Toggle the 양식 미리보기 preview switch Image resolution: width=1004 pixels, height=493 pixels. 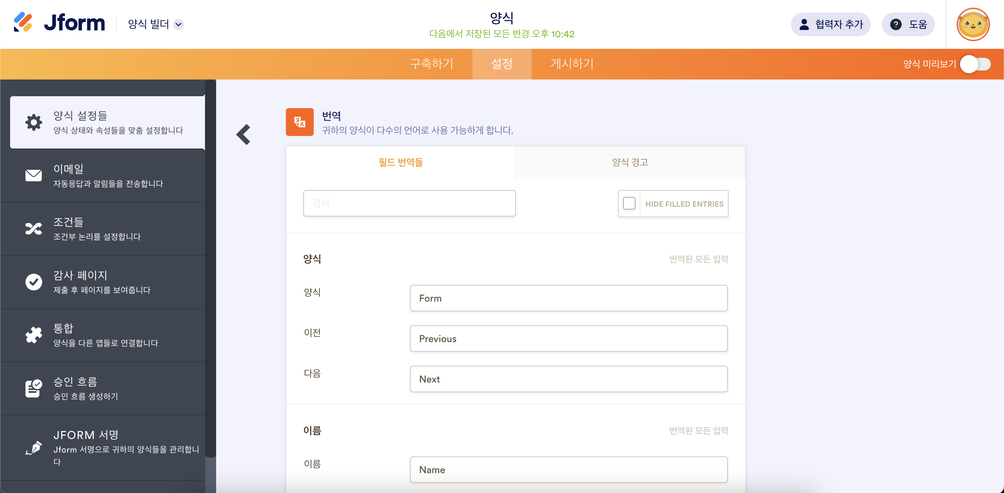coord(975,64)
